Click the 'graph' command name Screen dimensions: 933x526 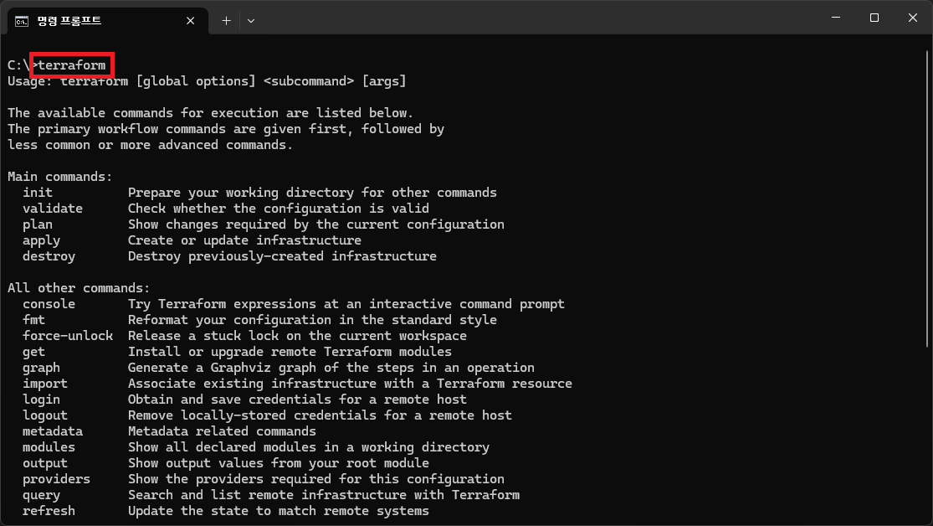tap(41, 368)
